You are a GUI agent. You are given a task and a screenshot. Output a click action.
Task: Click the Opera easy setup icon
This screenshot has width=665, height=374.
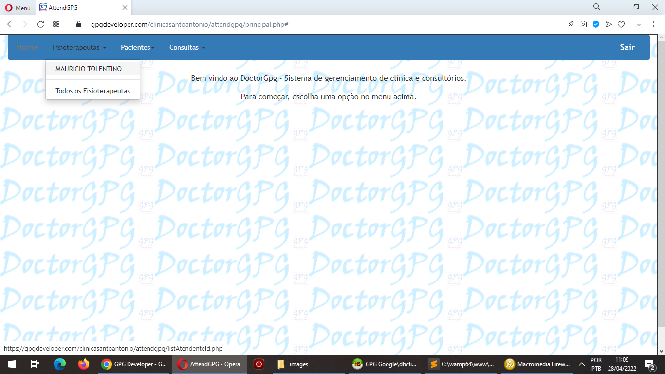click(x=655, y=24)
